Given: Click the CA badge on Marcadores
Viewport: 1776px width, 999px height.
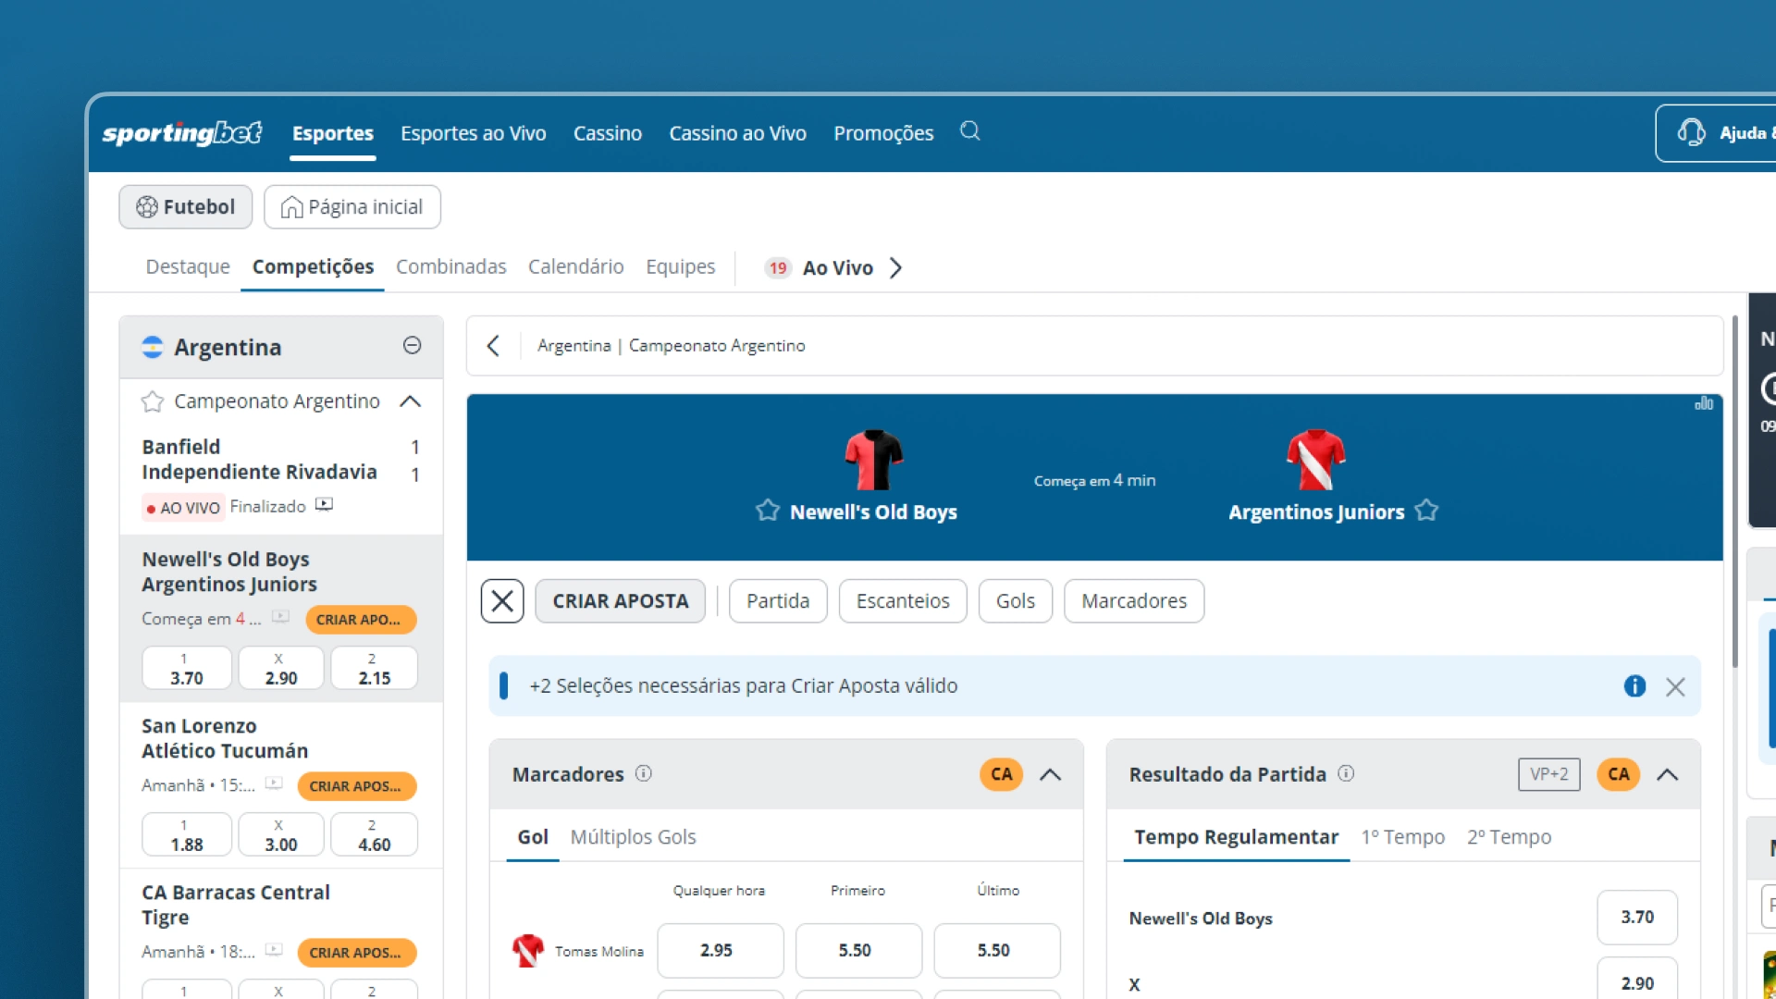Looking at the screenshot, I should pos(1001,774).
